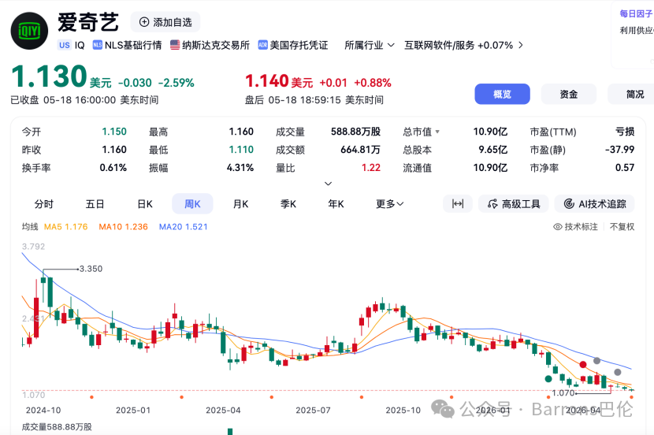Click the 成交额 value 664.81万

point(360,150)
